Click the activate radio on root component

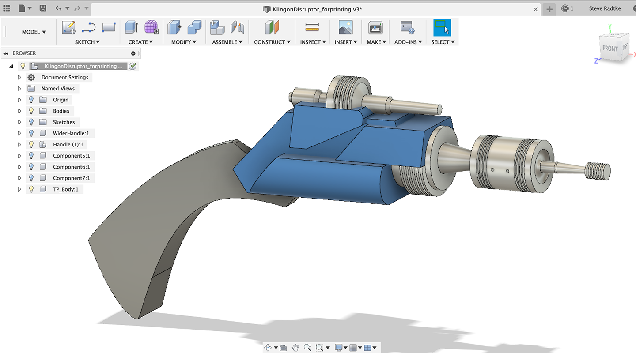(x=132, y=66)
